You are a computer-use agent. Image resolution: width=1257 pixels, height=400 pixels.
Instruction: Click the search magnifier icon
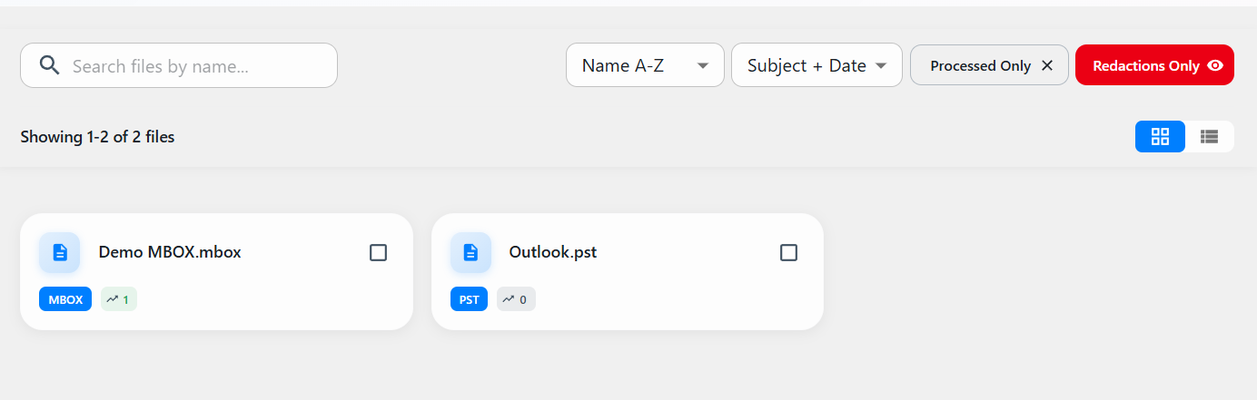coord(50,65)
